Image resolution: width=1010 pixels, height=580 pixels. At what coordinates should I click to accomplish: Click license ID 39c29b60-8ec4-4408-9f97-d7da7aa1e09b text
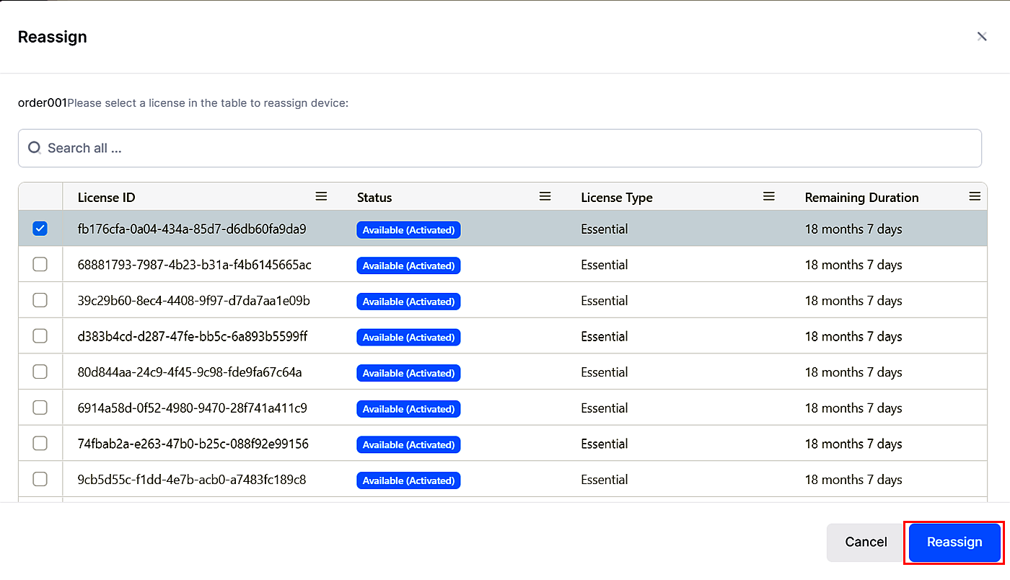(194, 301)
